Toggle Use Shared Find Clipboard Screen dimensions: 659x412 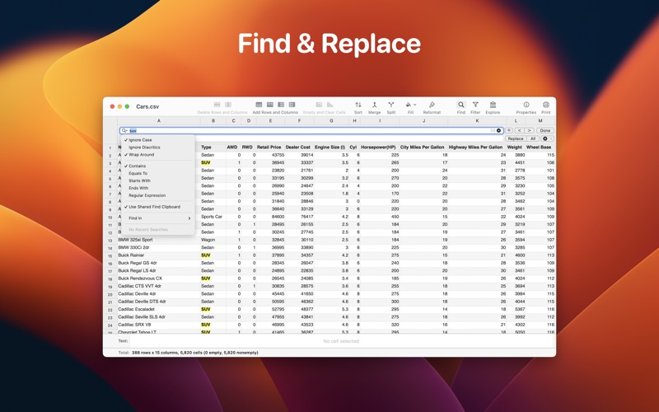pyautogui.click(x=158, y=207)
